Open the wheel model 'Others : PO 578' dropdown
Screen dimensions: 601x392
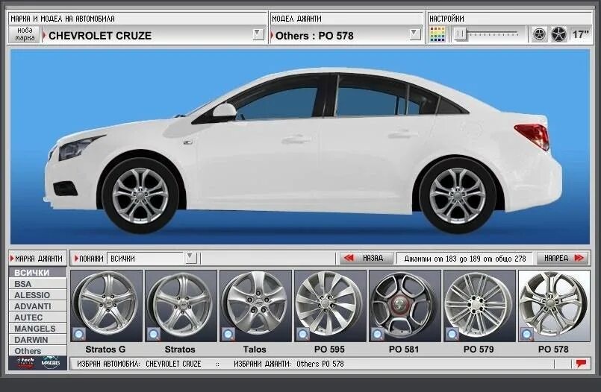click(414, 34)
